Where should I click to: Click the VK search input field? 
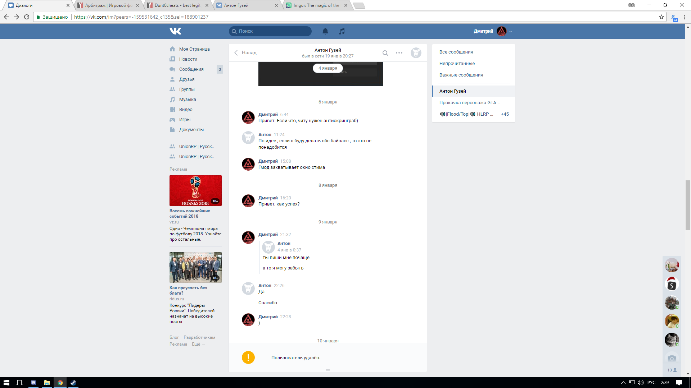click(x=274, y=31)
